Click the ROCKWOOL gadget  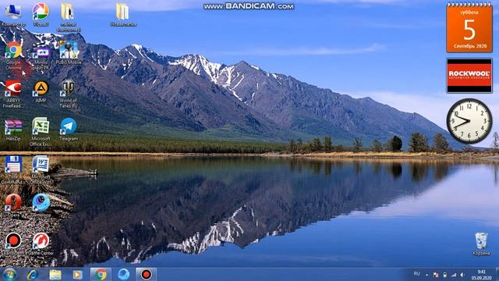pyautogui.click(x=469, y=76)
